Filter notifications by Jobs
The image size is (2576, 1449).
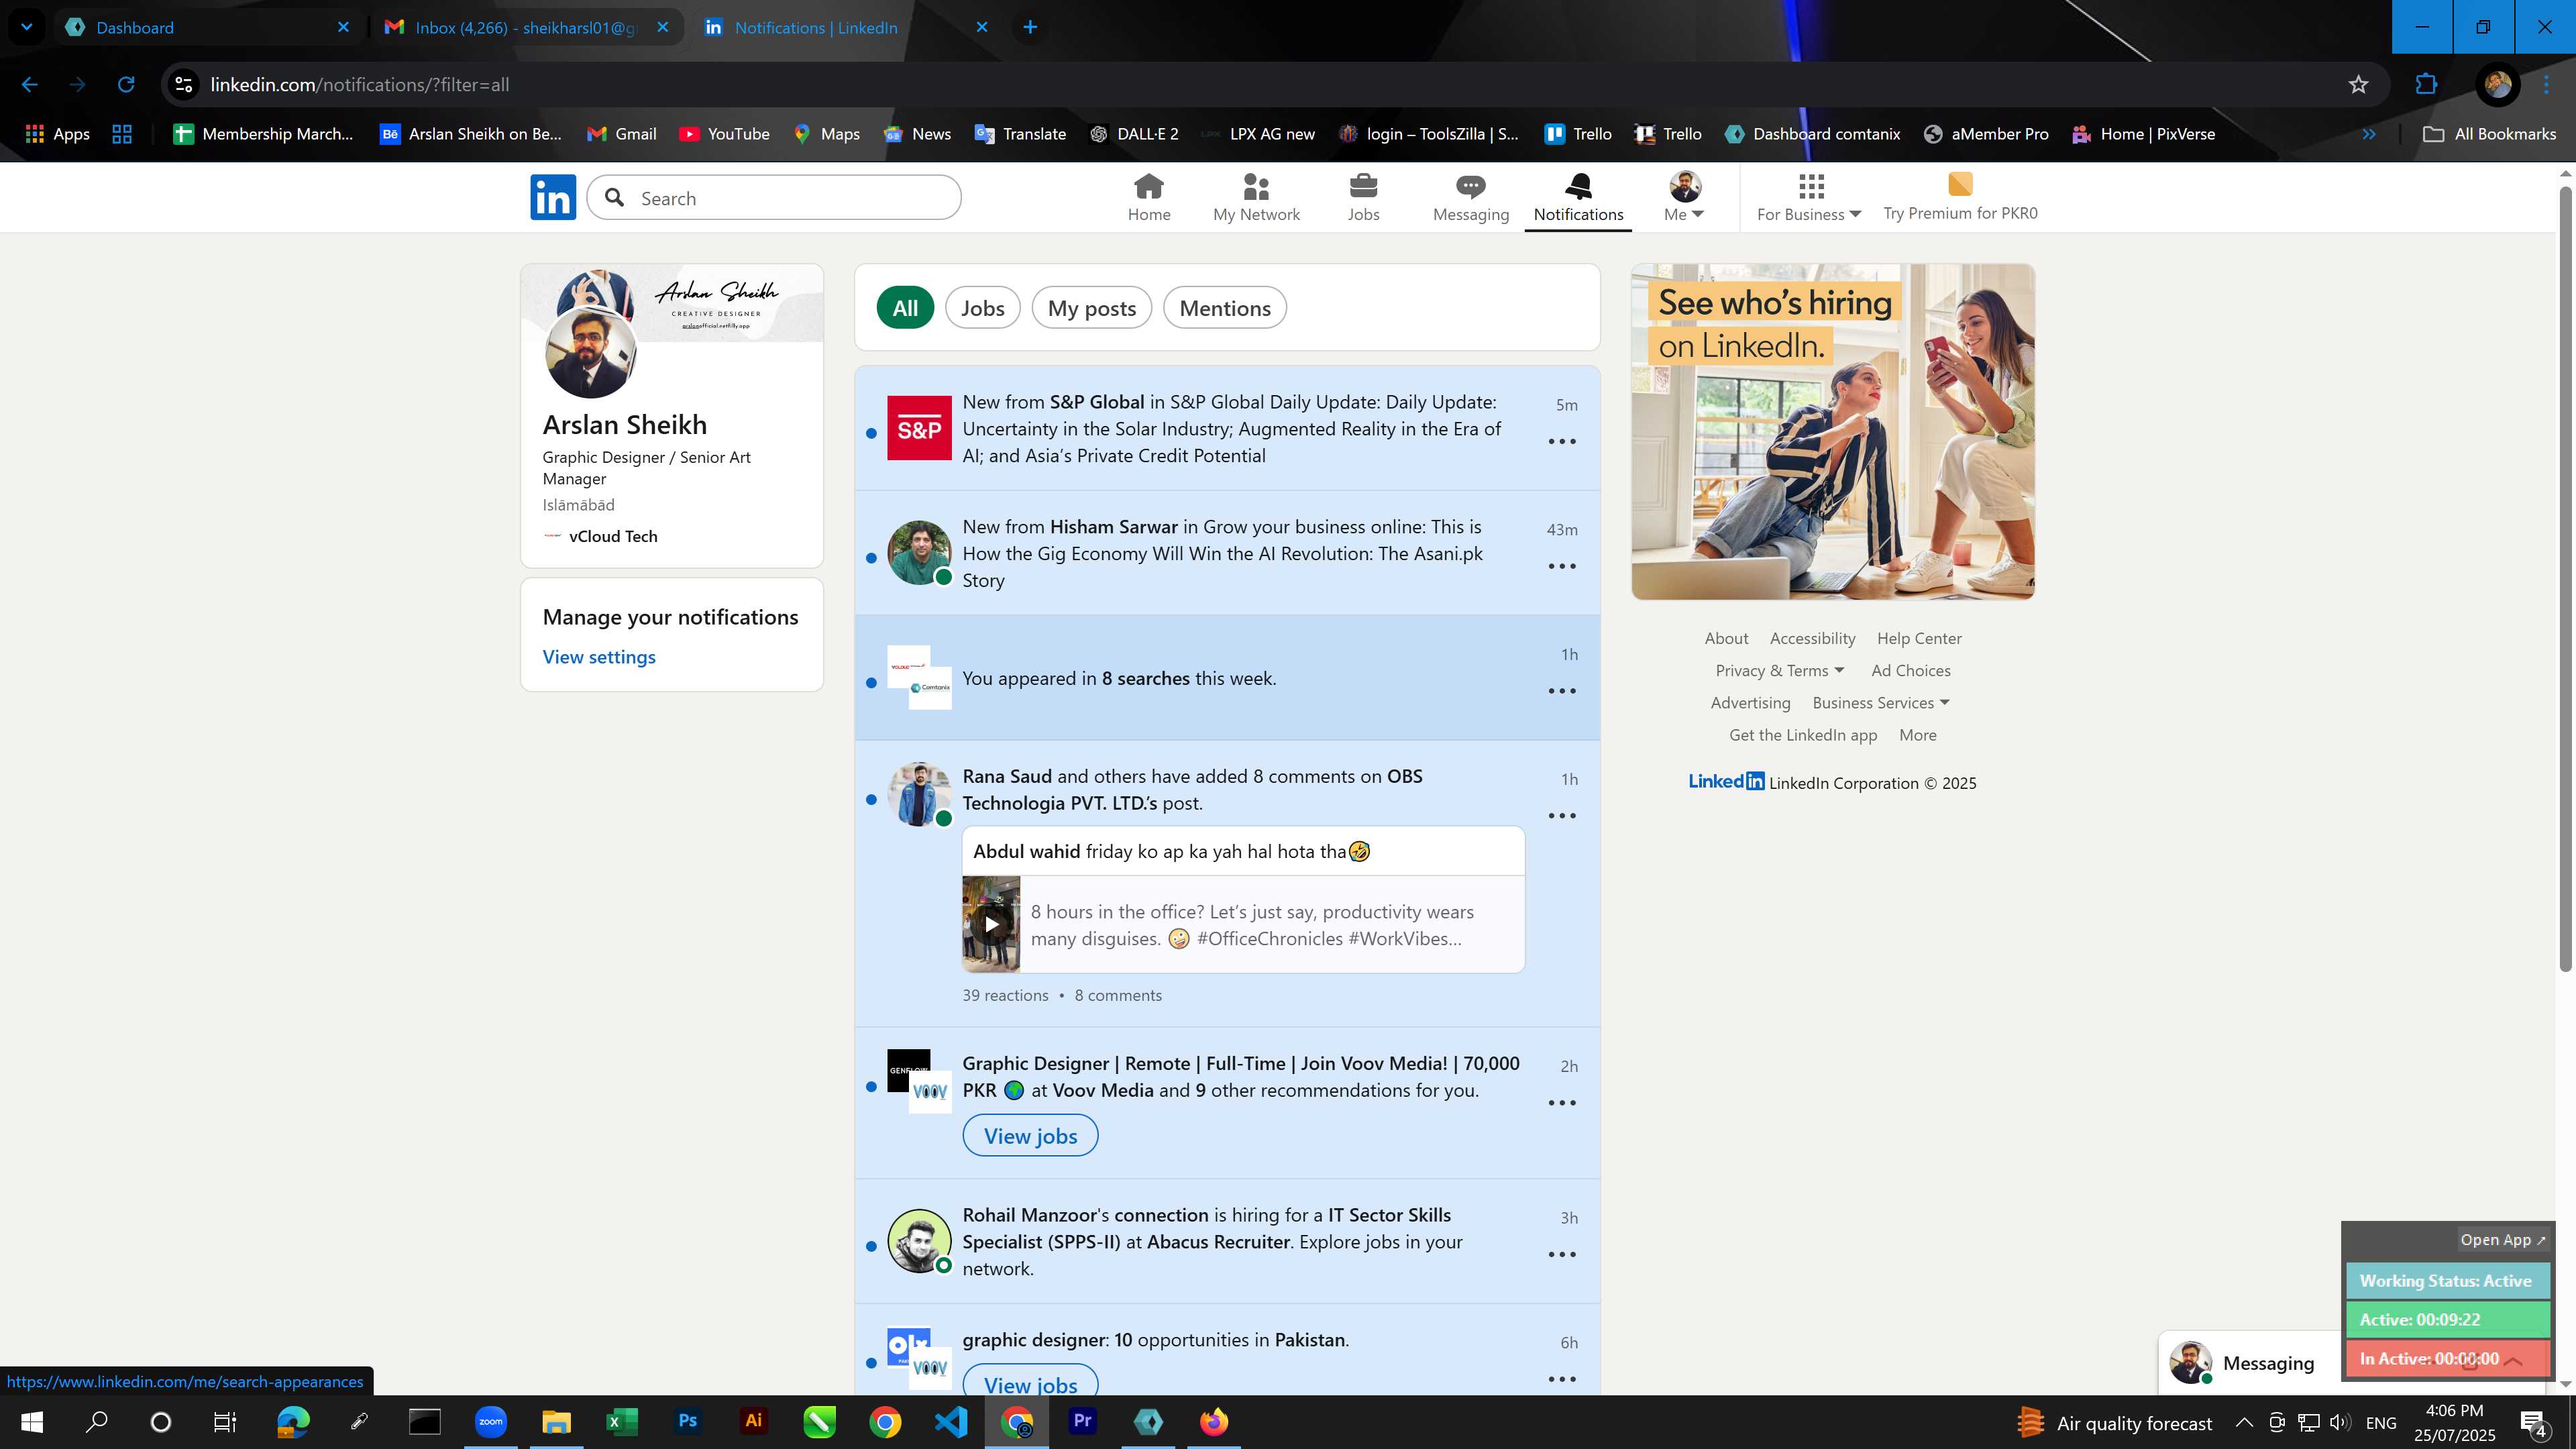[x=982, y=308]
